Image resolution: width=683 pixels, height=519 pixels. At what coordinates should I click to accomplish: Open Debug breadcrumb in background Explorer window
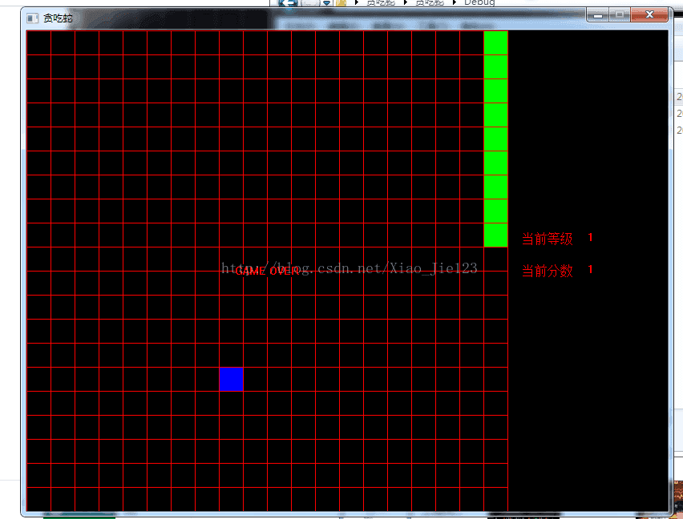coord(479,2)
